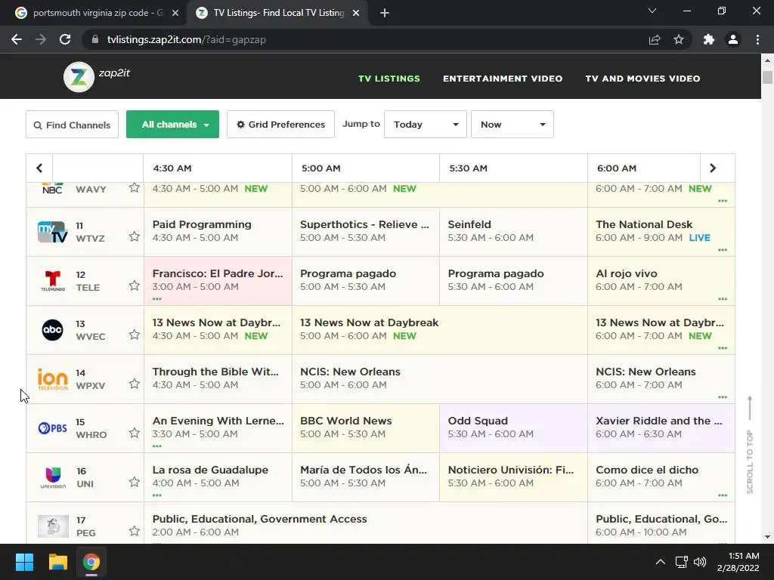Open ENTERTAINMENT VIDEO nav item

pyautogui.click(x=503, y=79)
